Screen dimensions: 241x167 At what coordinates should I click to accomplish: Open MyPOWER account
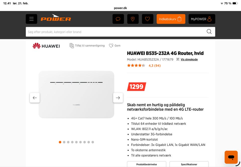tap(202, 19)
